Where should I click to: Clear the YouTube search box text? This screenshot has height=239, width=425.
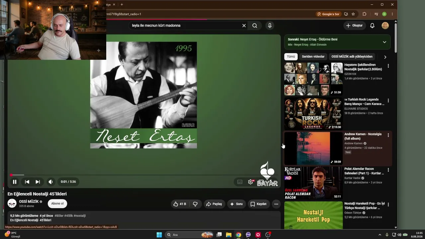pyautogui.click(x=244, y=26)
